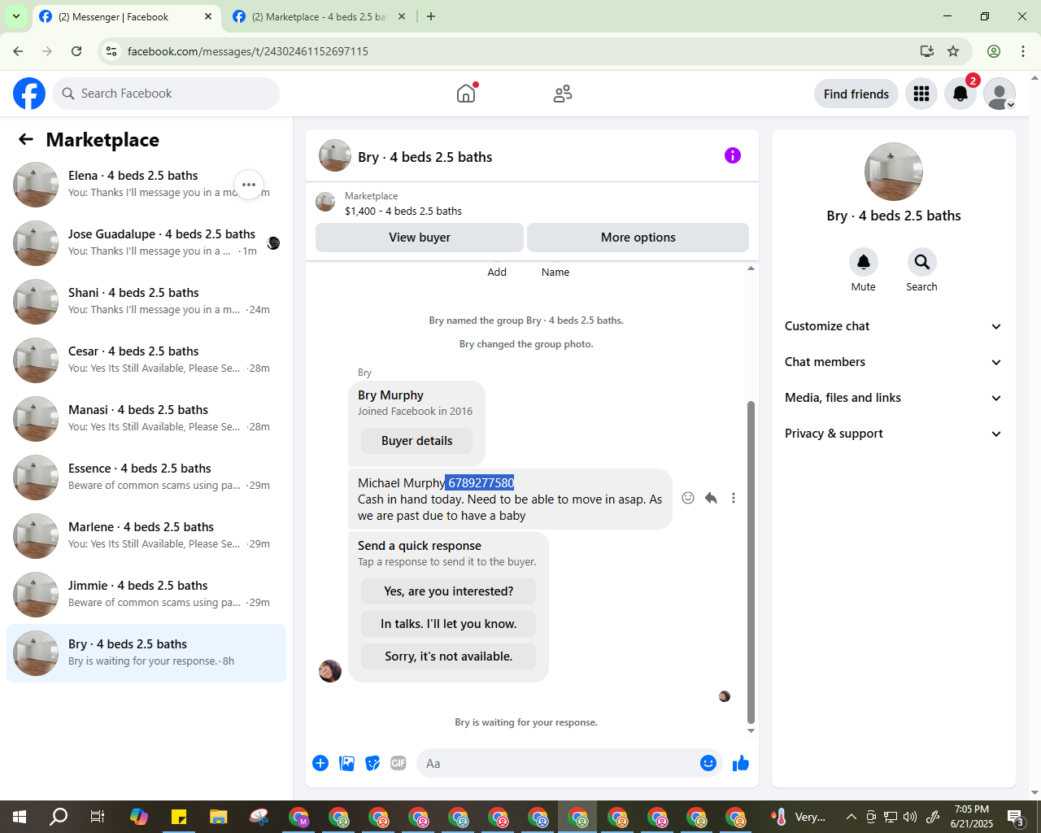Viewport: 1041px width, 833px height.
Task: Mute this conversation with the bell icon
Action: point(864,262)
